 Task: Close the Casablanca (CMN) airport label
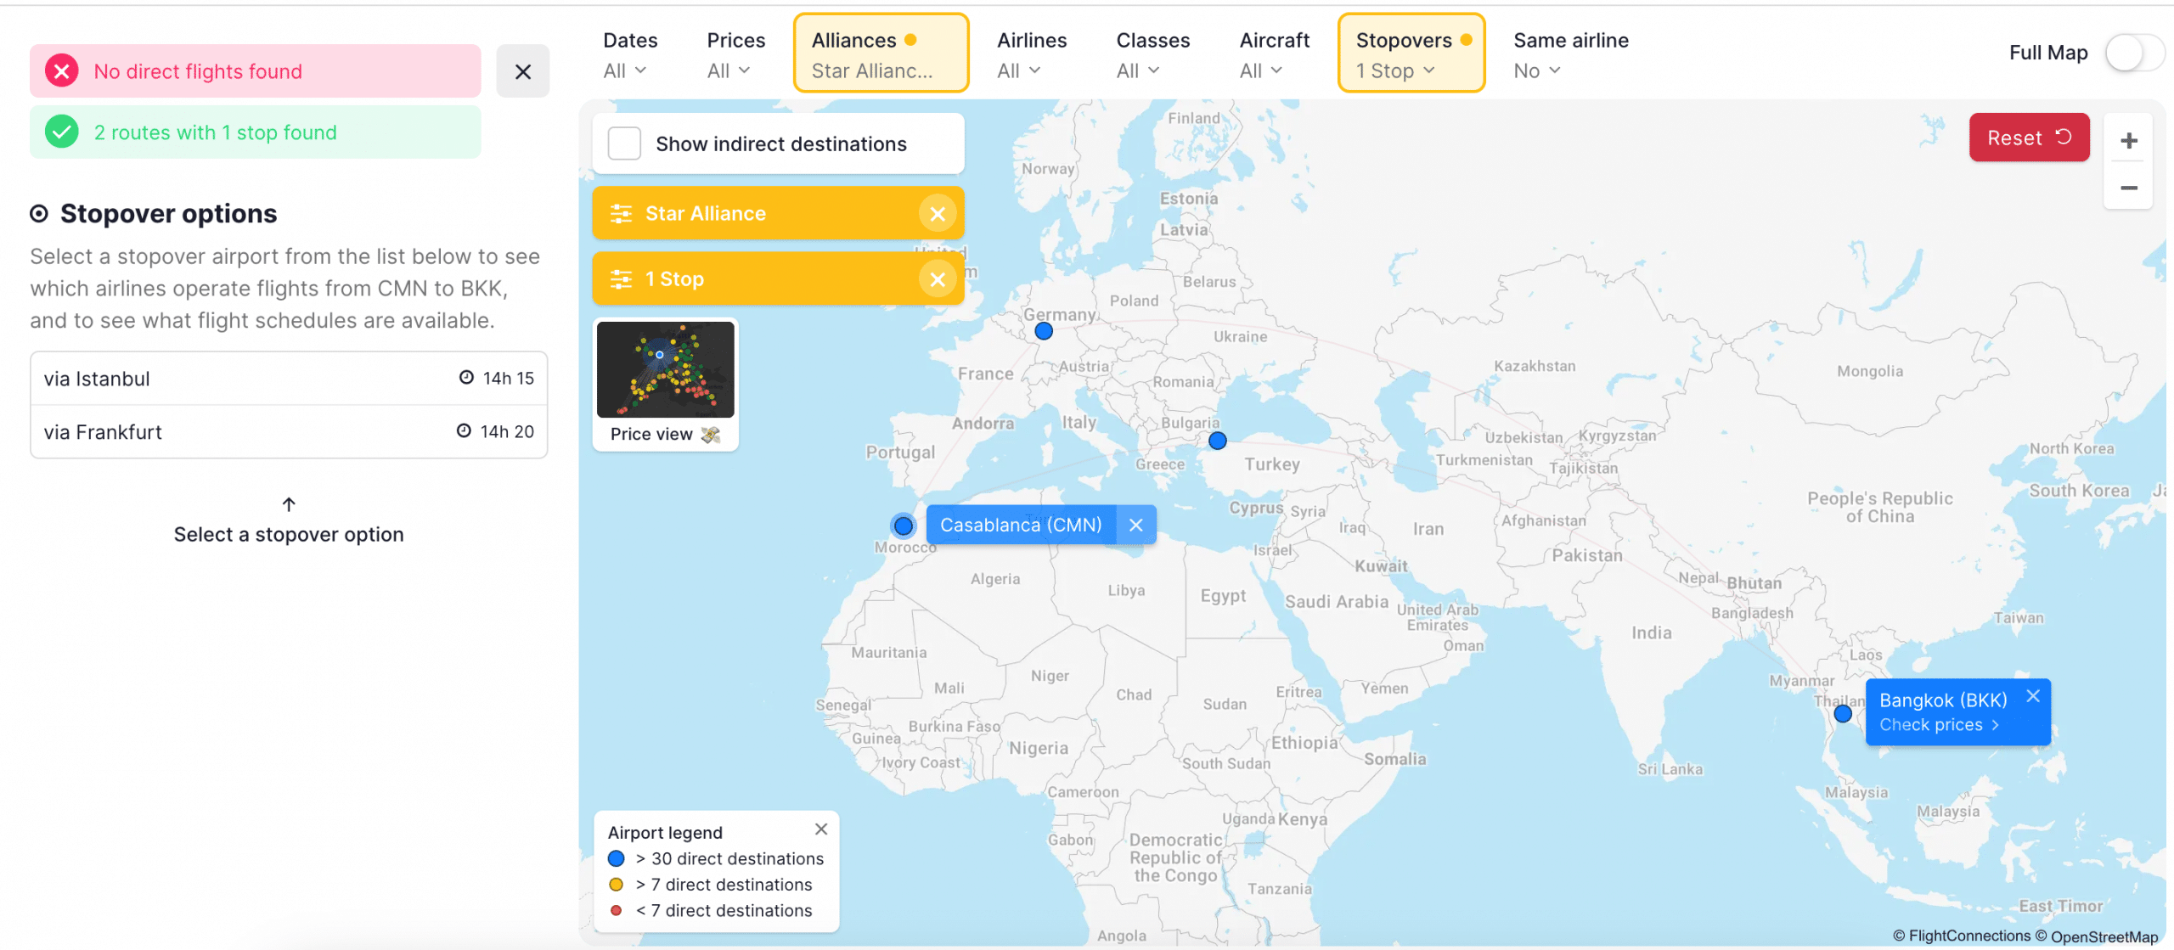pyautogui.click(x=1135, y=526)
